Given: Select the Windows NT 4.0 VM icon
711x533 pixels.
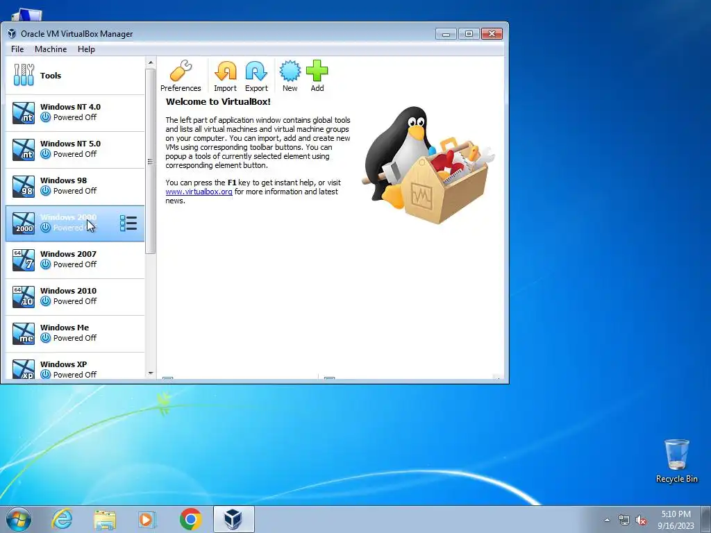Looking at the screenshot, I should click(x=23, y=112).
